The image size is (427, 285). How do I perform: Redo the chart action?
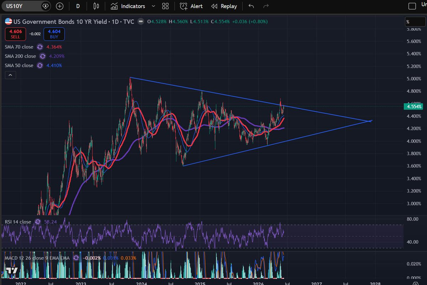(265, 6)
